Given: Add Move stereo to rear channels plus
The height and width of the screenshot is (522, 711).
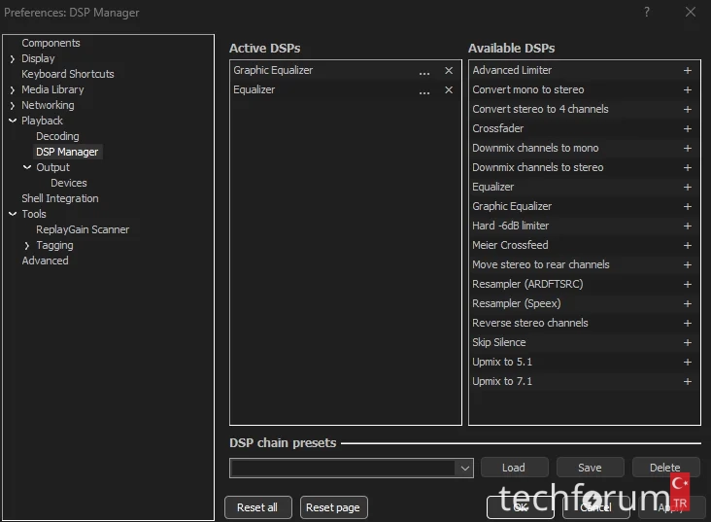Looking at the screenshot, I should [688, 264].
